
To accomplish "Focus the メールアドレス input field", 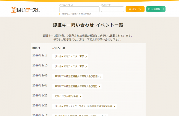I will click(x=79, y=9).
